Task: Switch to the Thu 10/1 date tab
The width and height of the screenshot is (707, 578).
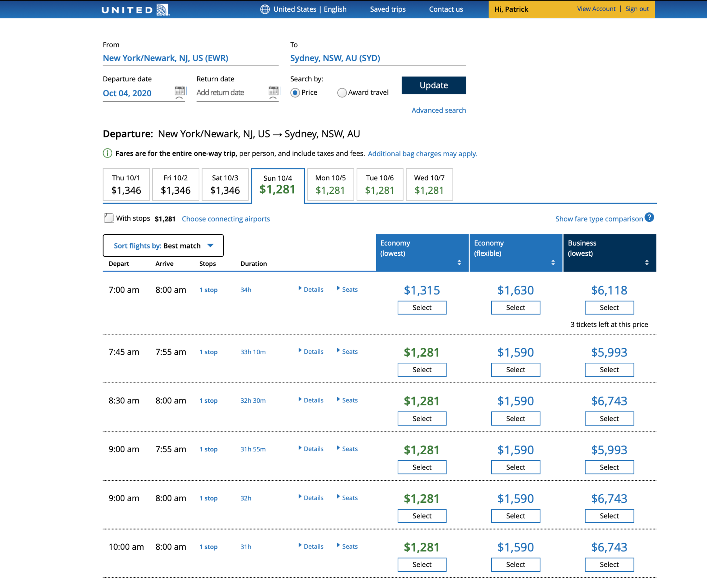Action: pos(126,184)
